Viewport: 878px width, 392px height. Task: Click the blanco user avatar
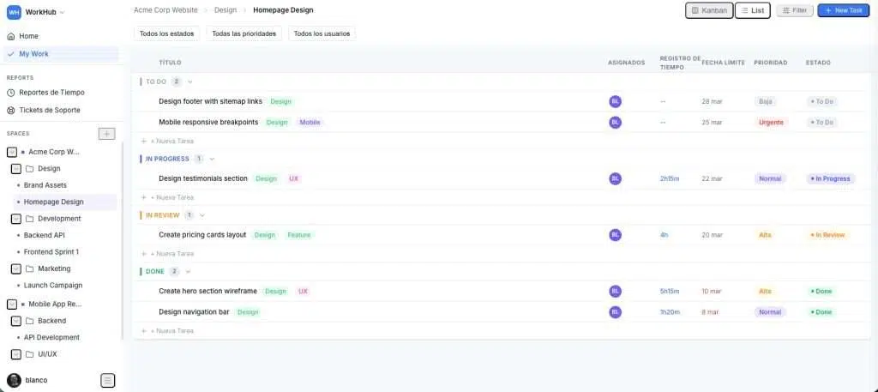tap(14, 380)
